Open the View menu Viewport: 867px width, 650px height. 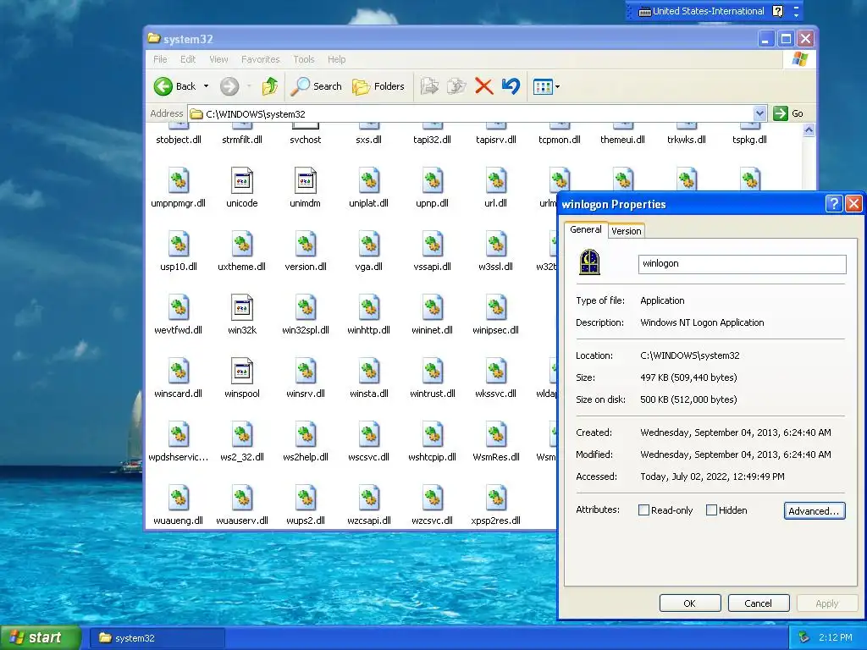(218, 59)
